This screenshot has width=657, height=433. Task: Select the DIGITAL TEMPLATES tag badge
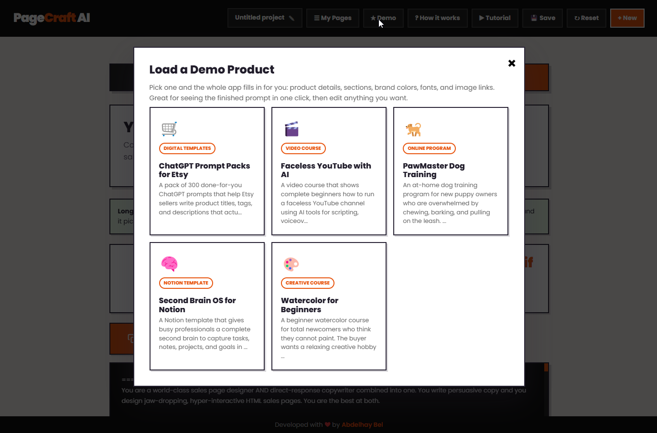[x=187, y=148]
